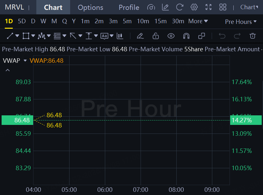The height and width of the screenshot is (195, 263).
Task: Open the arrow tool dropdown arrow
Action: point(80,36)
